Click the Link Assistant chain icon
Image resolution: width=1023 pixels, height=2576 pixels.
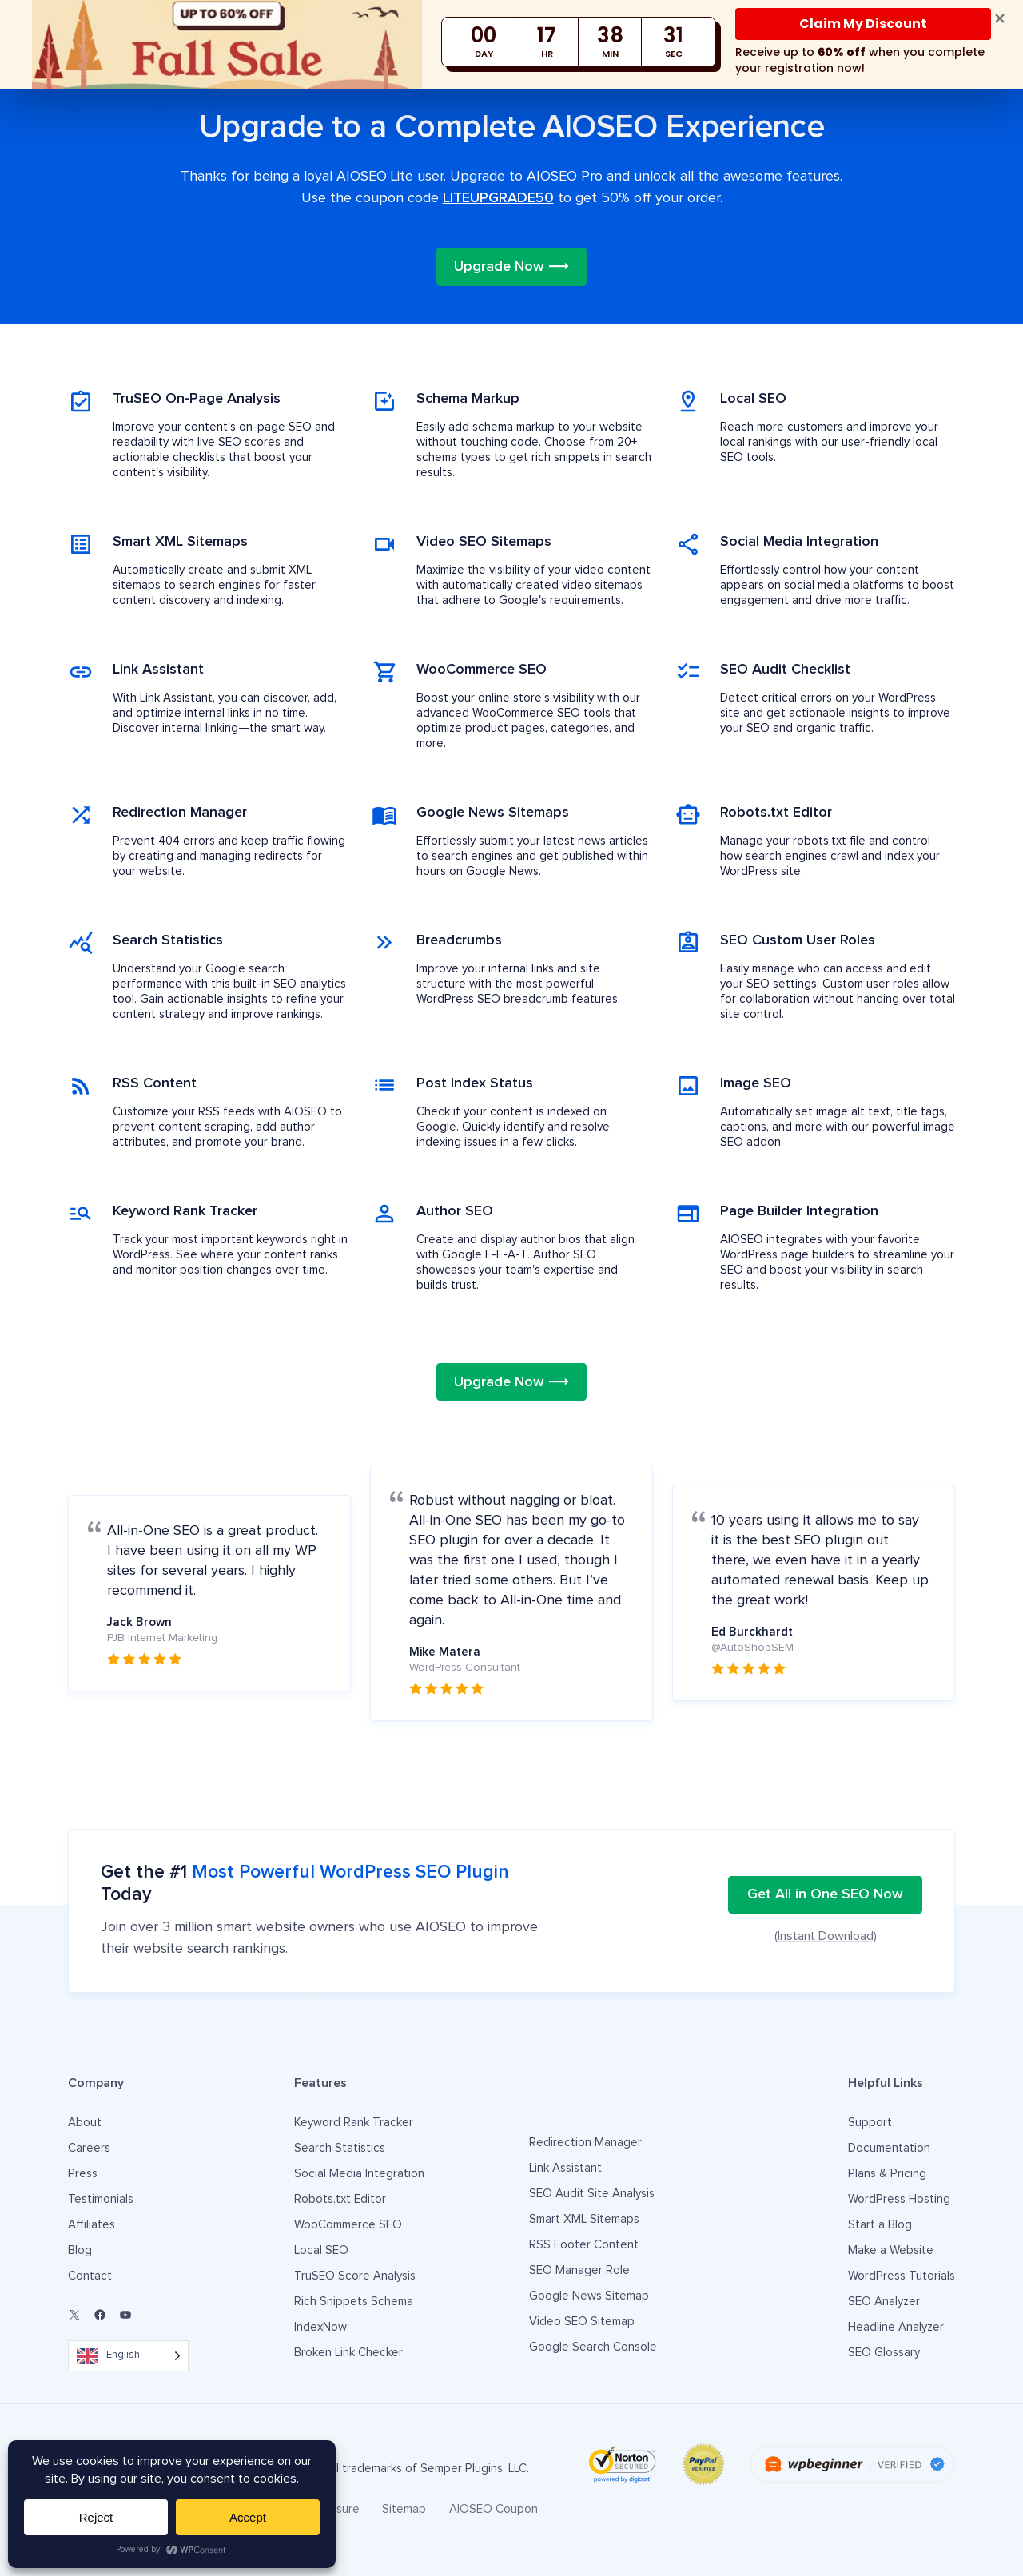coord(81,671)
